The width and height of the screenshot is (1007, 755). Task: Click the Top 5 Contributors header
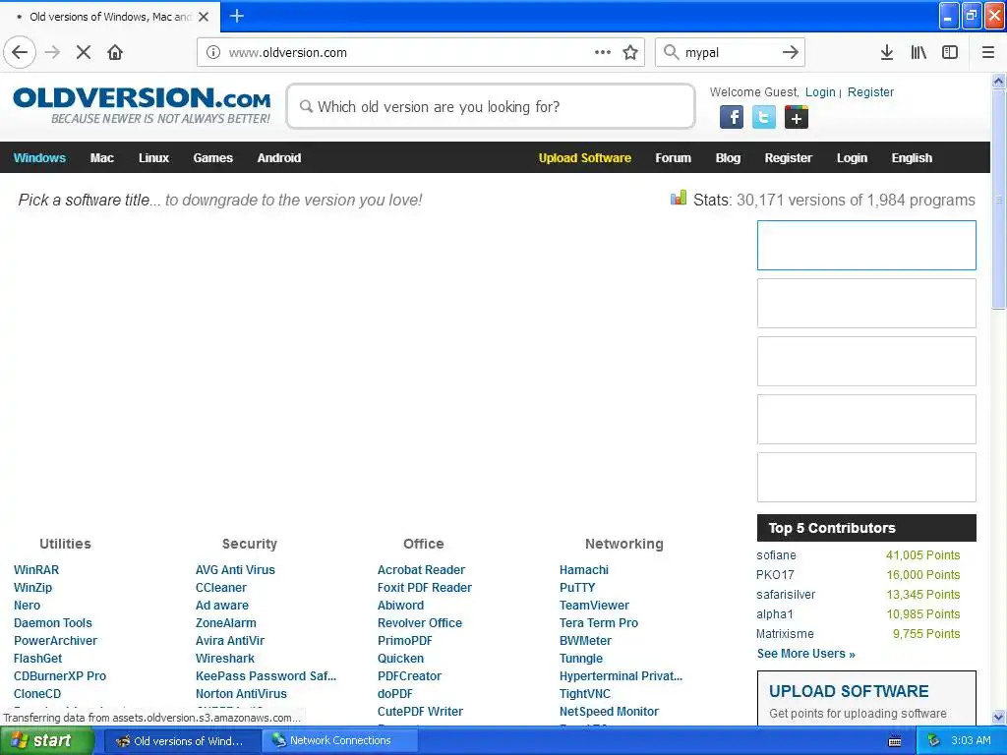[x=866, y=528]
